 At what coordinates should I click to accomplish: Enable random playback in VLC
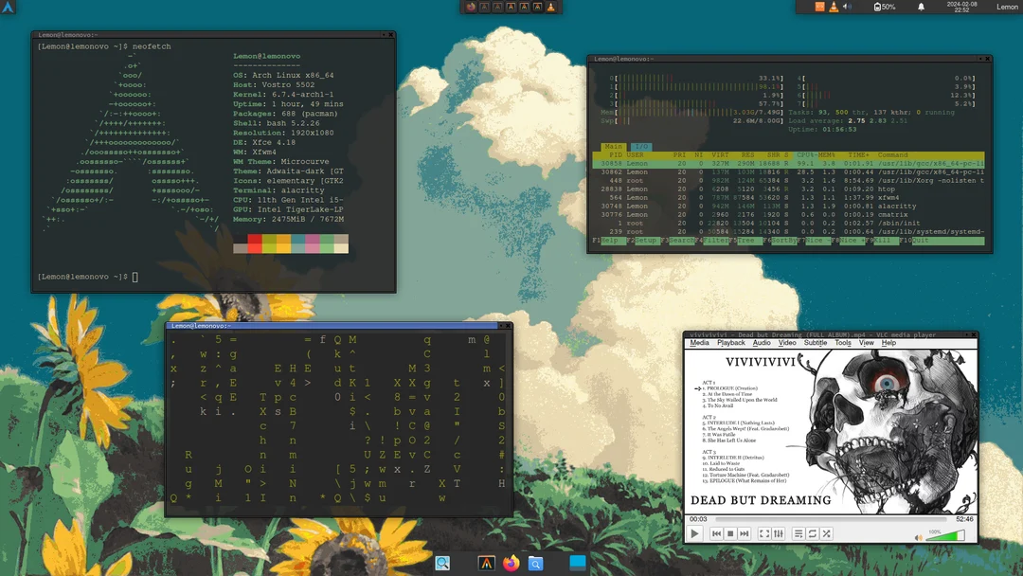tap(826, 533)
